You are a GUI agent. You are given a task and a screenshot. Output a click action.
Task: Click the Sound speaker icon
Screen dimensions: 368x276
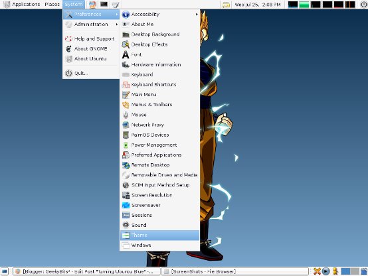point(126,225)
